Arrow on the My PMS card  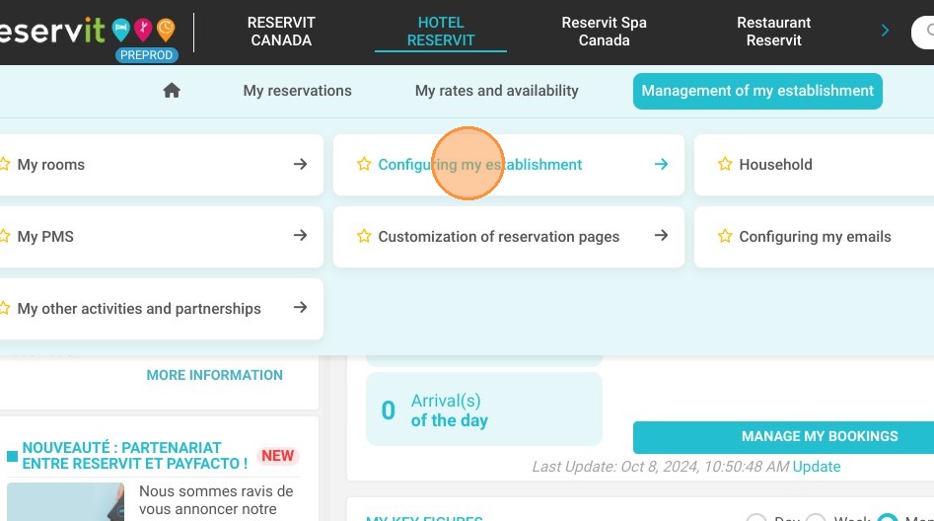coord(300,236)
